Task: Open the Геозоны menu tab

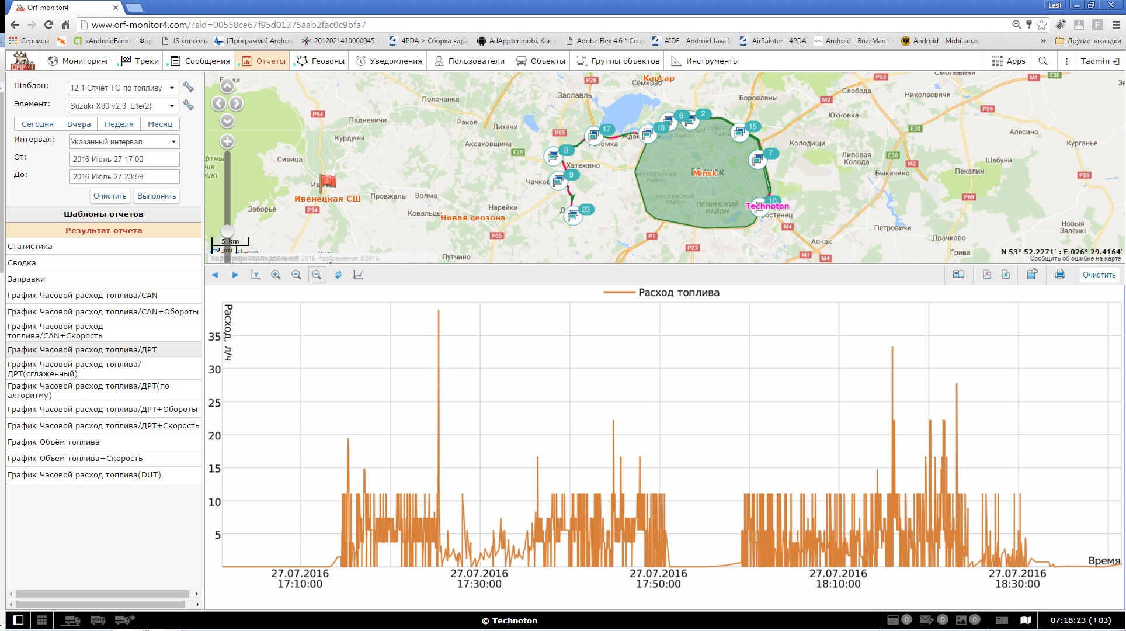Action: (320, 61)
